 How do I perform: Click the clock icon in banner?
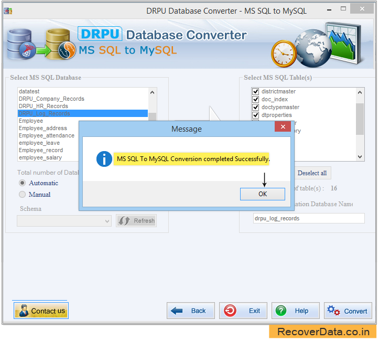click(284, 54)
